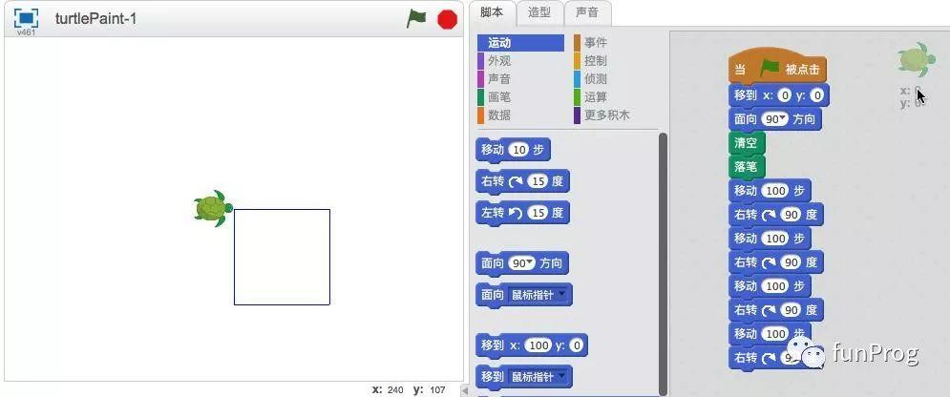Click the turtle sprite on the stage
Viewport: 950px width, 397px height.
(x=213, y=208)
